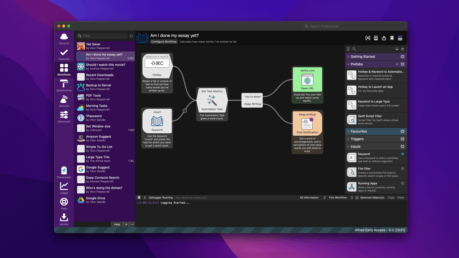The image size is (459, 258).
Task: Open the Update section
Action: tap(64, 219)
